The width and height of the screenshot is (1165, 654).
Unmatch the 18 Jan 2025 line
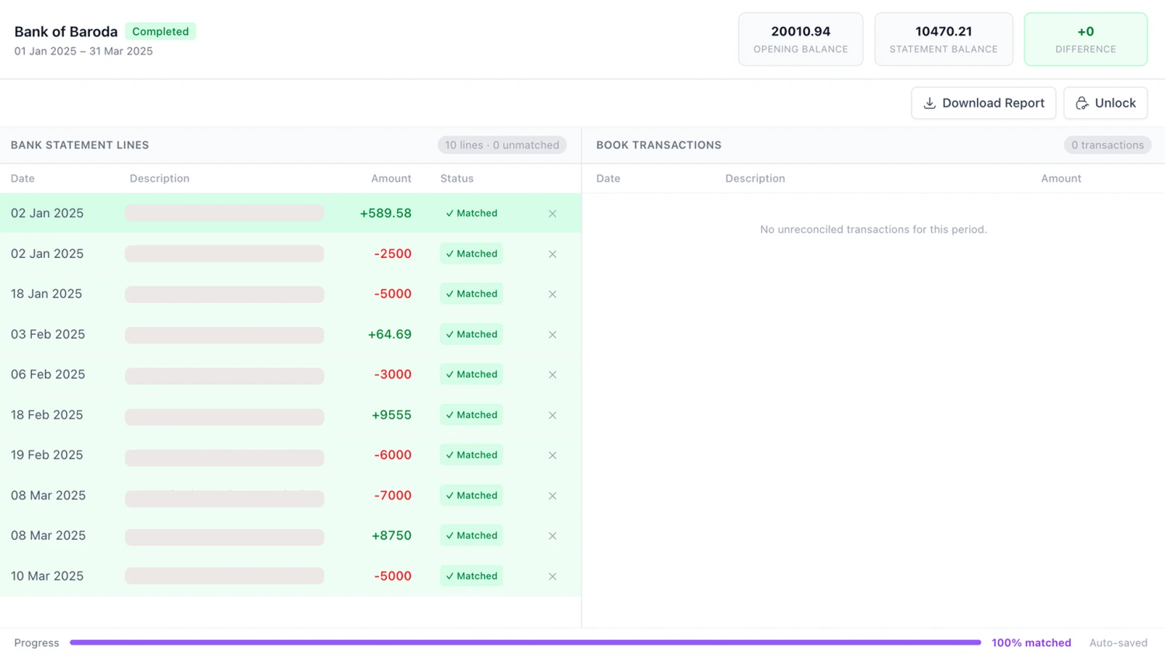552,294
